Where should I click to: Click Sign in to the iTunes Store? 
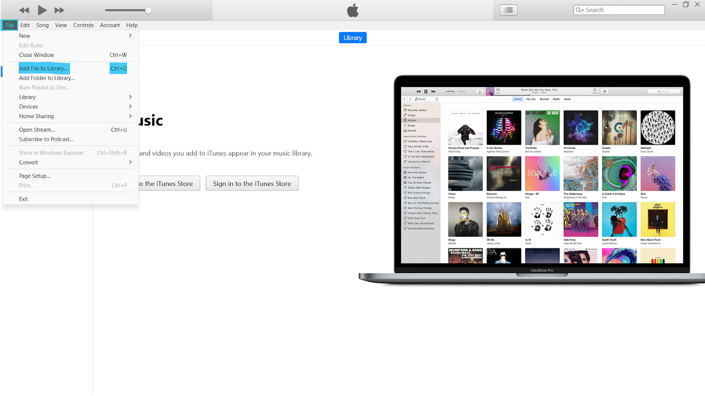click(x=252, y=184)
